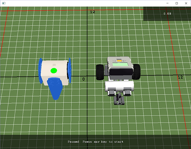Click the application icon in the title bar
The height and width of the screenshot is (149, 191).
[x=4, y=3]
